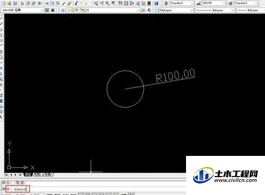Click the ByLayer color swatch box
This screenshot has width=265, height=195.
[x=159, y=10]
